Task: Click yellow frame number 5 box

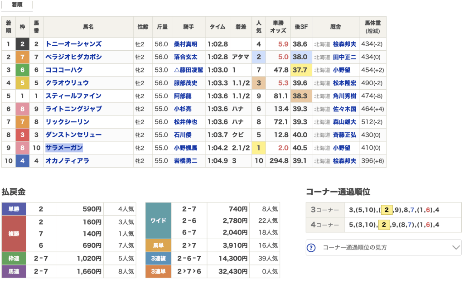Action: [x=23, y=83]
